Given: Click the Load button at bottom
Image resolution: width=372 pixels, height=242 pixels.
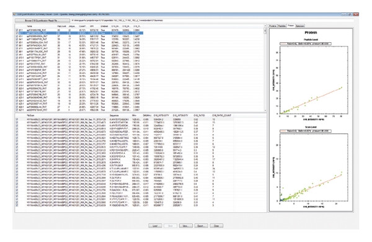Looking at the screenshot, I should (155, 226).
